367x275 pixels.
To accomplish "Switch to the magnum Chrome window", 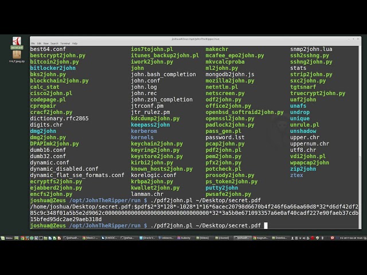I will pos(261,238).
